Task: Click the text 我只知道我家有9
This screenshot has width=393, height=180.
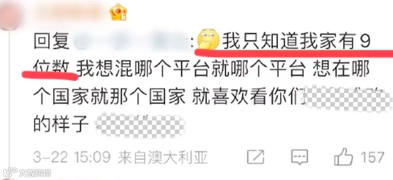Action: [297, 41]
